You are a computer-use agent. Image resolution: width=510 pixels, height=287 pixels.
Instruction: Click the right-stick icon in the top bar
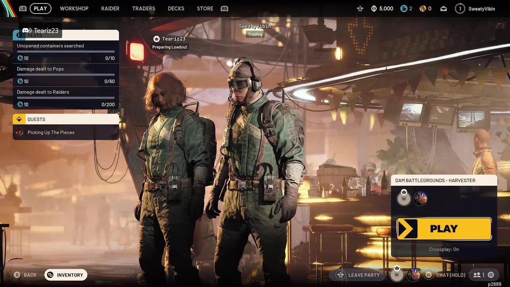360,8
